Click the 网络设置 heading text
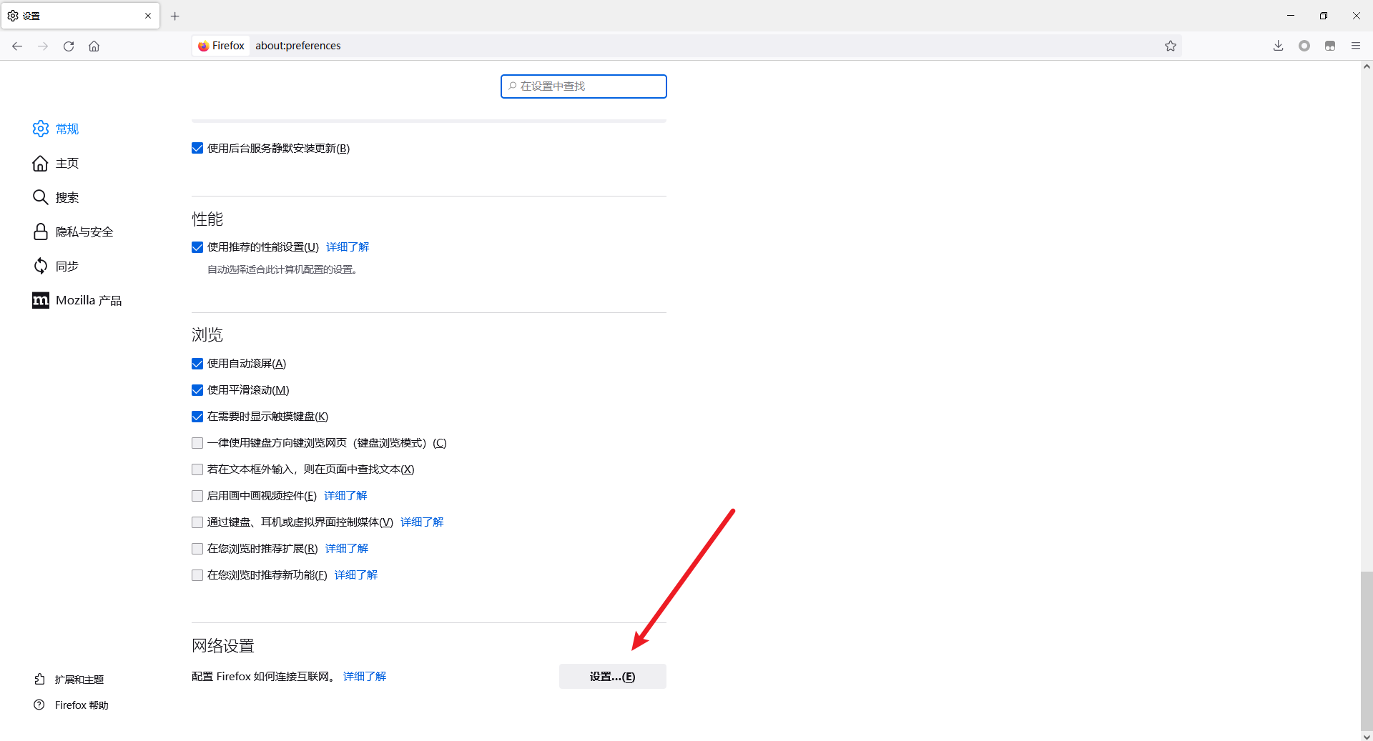The height and width of the screenshot is (741, 1373). tap(223, 646)
